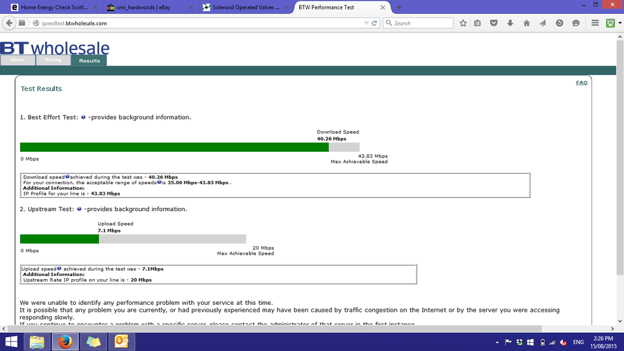This screenshot has height=351, width=624.
Task: Click the info icon beside Best Effort Test
Action: click(83, 117)
